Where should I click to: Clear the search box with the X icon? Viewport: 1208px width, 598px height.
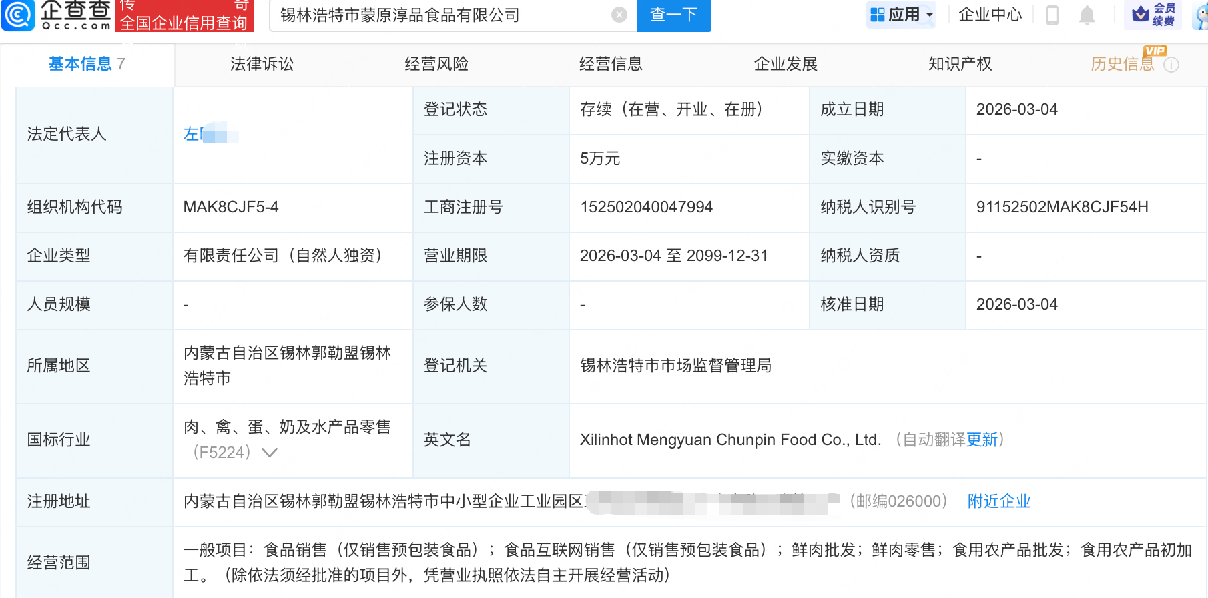pos(619,15)
